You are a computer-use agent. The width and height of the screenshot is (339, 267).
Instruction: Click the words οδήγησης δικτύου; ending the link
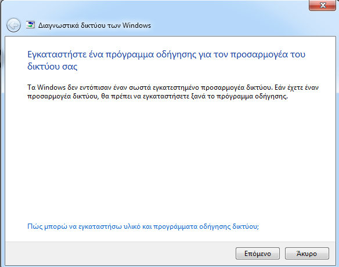click(x=229, y=226)
